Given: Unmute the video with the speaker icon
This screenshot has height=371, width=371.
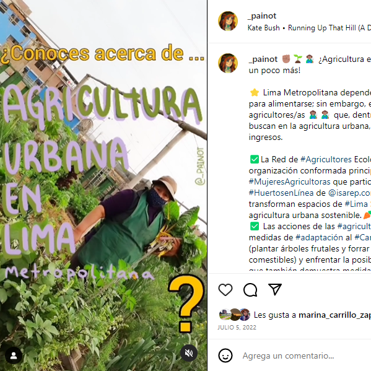Looking at the screenshot, I should tap(188, 353).
